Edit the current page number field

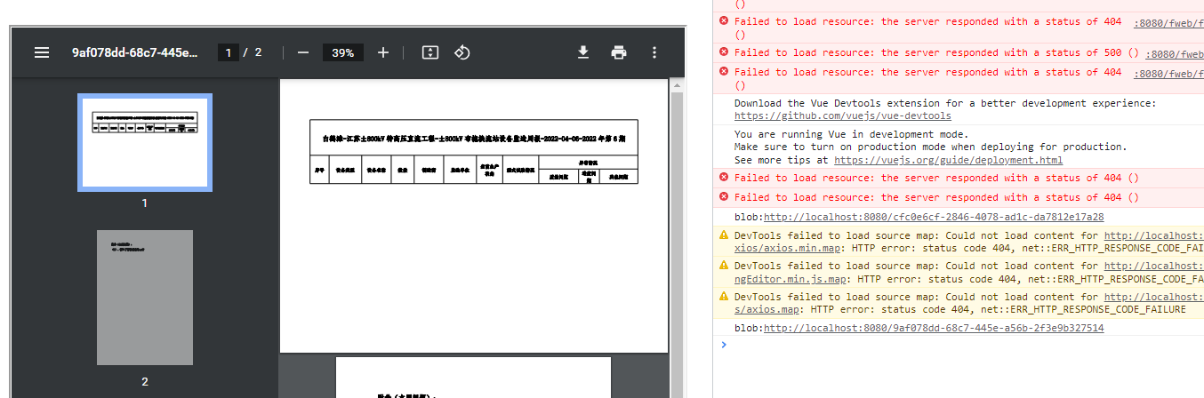click(229, 52)
